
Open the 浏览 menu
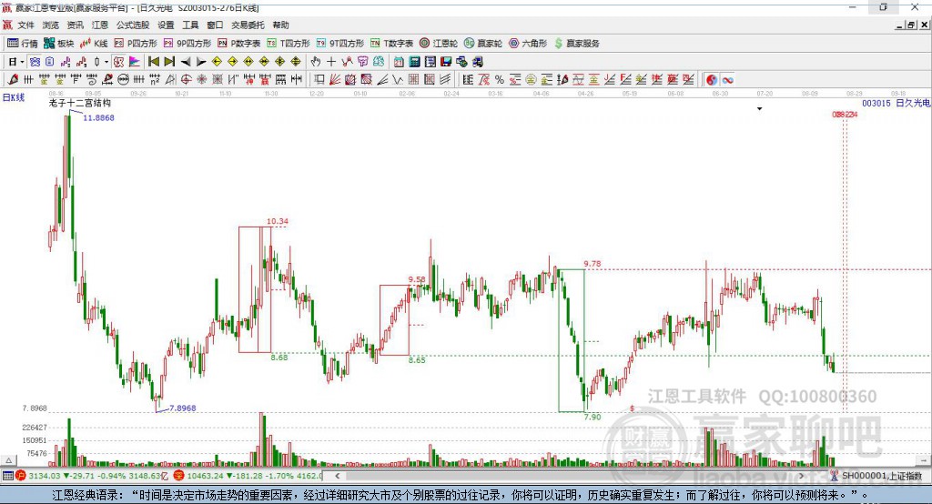(x=51, y=25)
